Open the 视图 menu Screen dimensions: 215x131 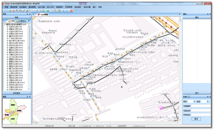[x=6, y=7]
